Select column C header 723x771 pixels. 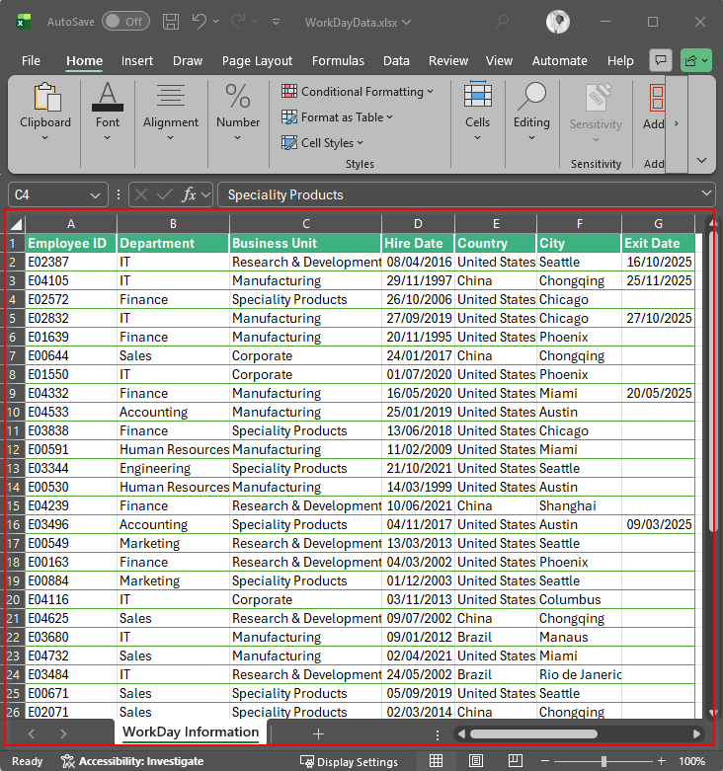coord(305,224)
